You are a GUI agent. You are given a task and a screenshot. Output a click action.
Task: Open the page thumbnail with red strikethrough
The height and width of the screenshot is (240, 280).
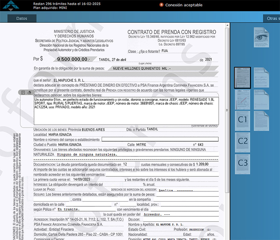point(242,99)
